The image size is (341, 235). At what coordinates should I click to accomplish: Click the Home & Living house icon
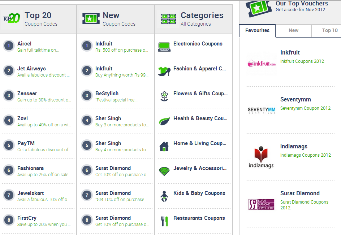(x=164, y=146)
